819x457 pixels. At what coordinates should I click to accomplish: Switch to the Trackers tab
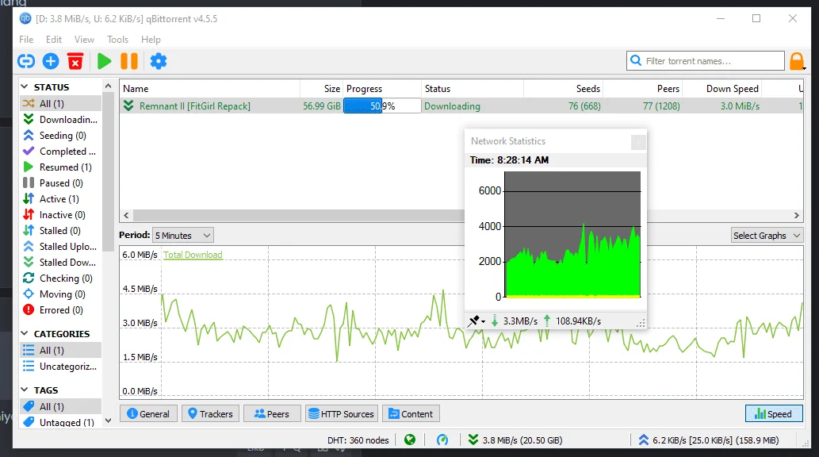click(x=210, y=413)
